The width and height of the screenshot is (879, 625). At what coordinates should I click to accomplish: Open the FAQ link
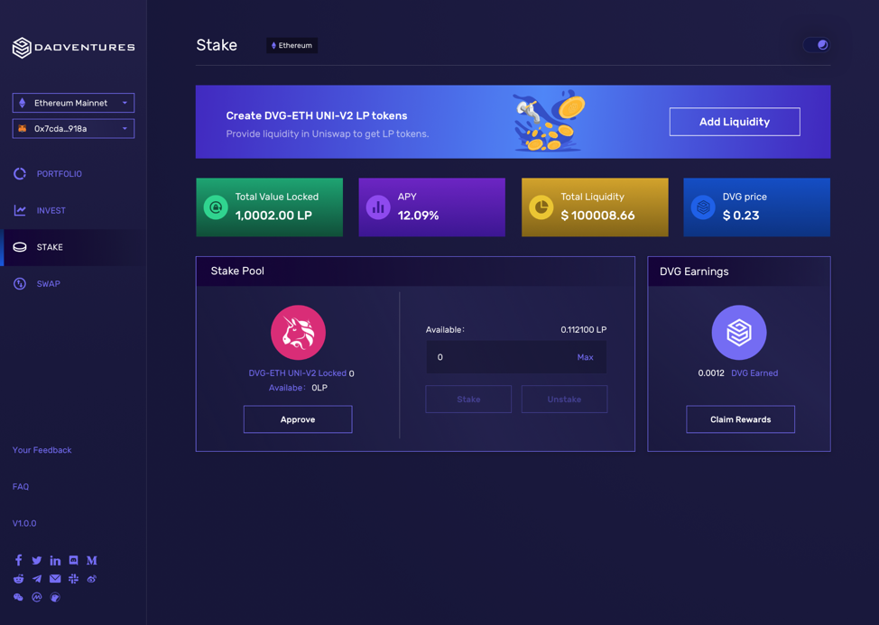pyautogui.click(x=21, y=487)
